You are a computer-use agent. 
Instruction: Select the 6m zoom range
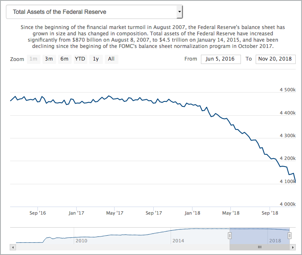click(64, 59)
